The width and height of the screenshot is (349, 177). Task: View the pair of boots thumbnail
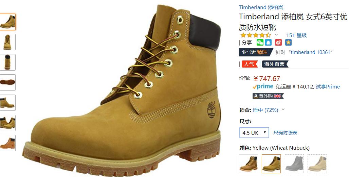(x=7, y=123)
